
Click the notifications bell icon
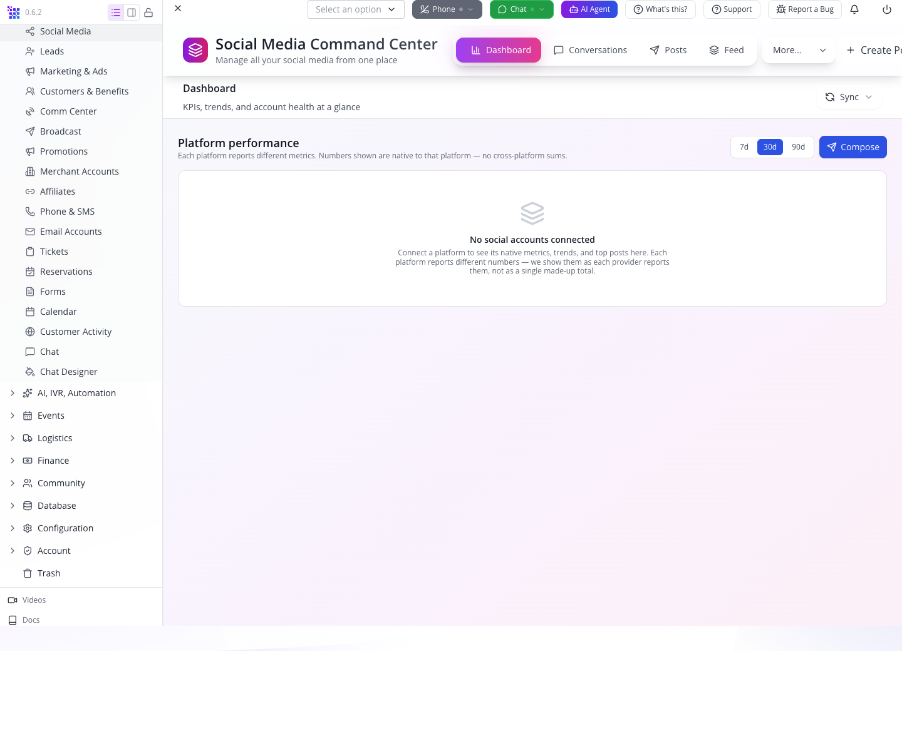coord(854,9)
